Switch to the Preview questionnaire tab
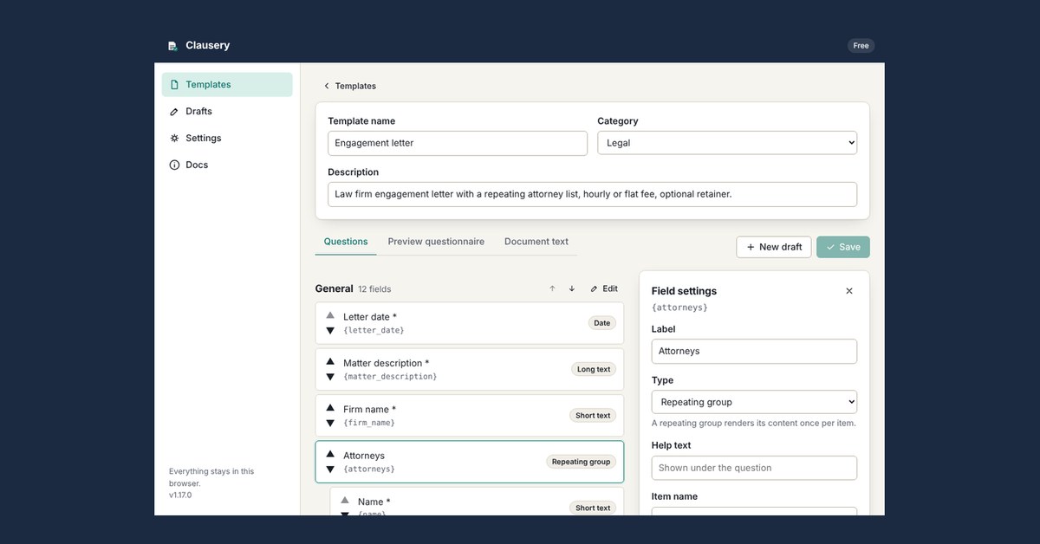Image resolution: width=1040 pixels, height=544 pixels. pyautogui.click(x=436, y=242)
